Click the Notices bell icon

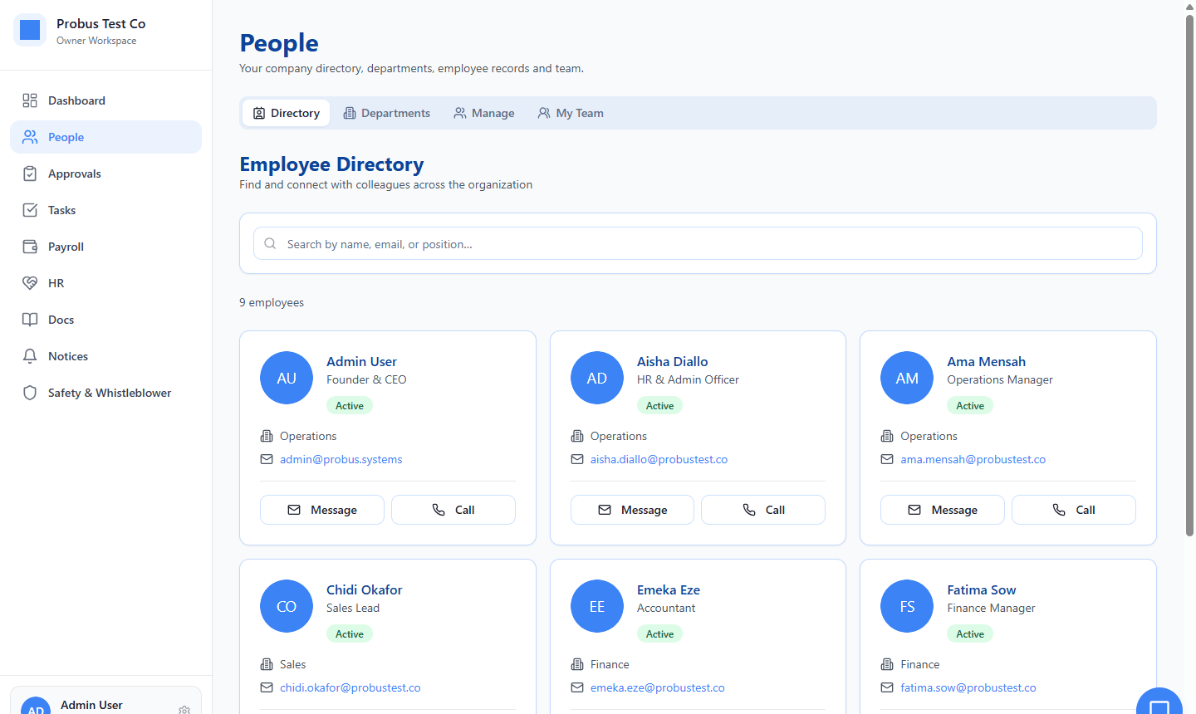pyautogui.click(x=30, y=356)
